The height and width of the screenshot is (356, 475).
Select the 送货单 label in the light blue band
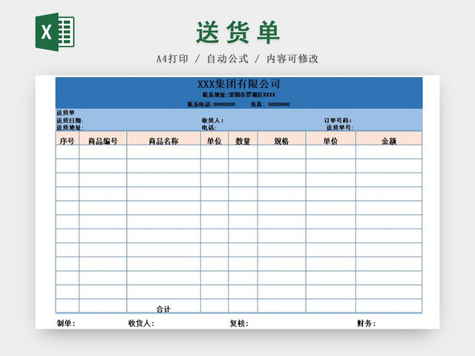[65, 113]
